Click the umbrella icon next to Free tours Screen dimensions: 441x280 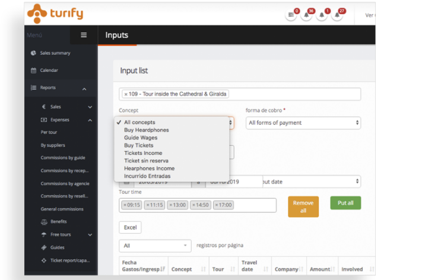pyautogui.click(x=44, y=234)
